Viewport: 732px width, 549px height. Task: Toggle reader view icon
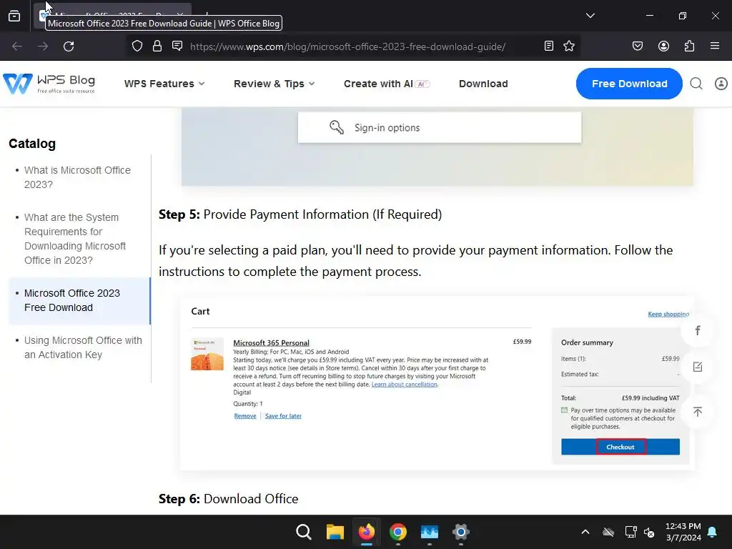coord(549,46)
